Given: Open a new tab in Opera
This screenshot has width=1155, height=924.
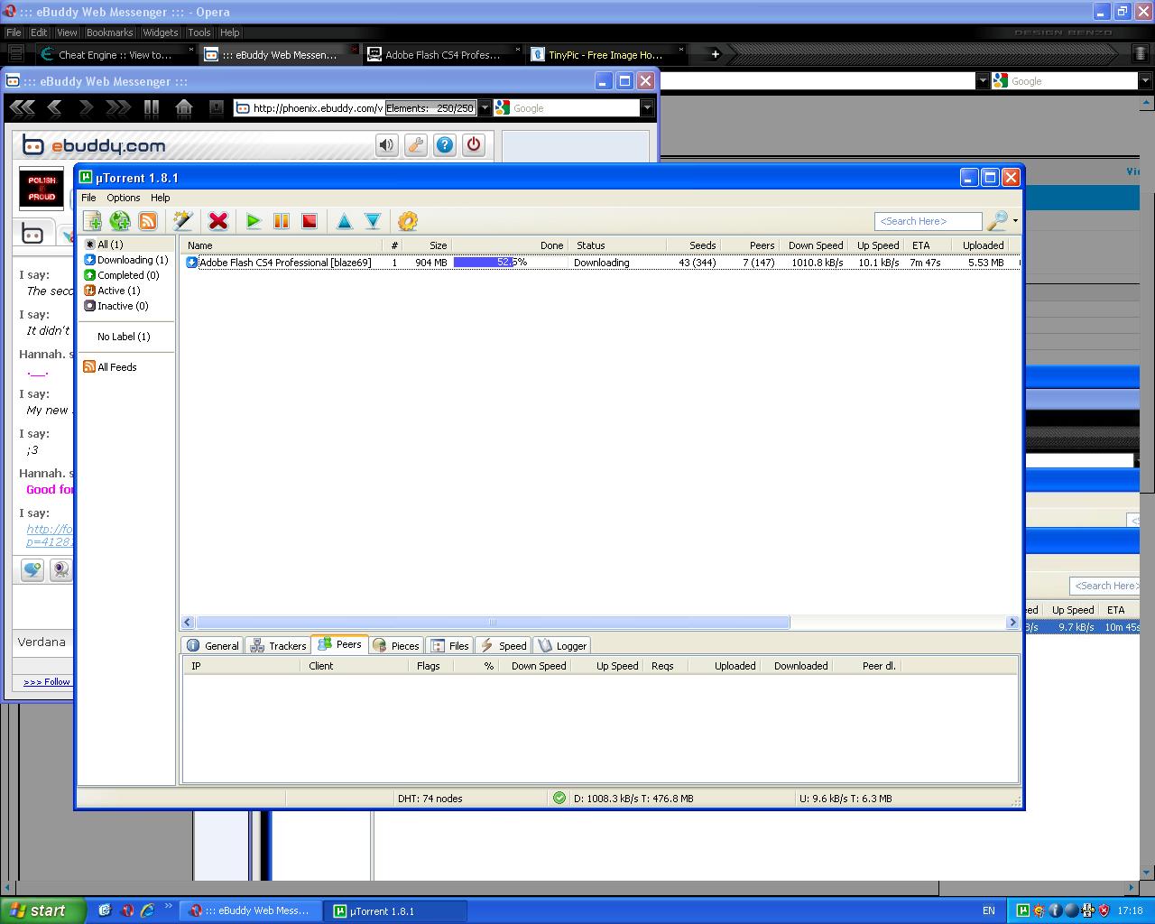Looking at the screenshot, I should (715, 54).
